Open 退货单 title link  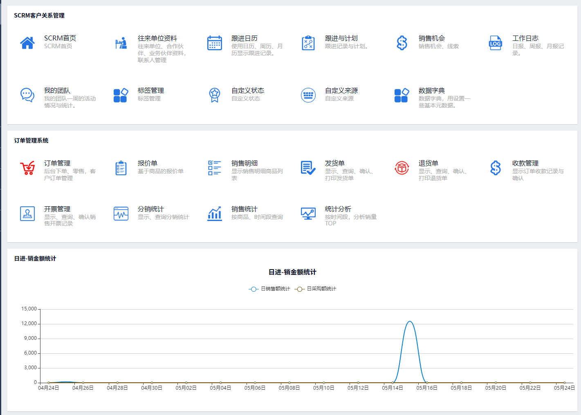coord(428,163)
